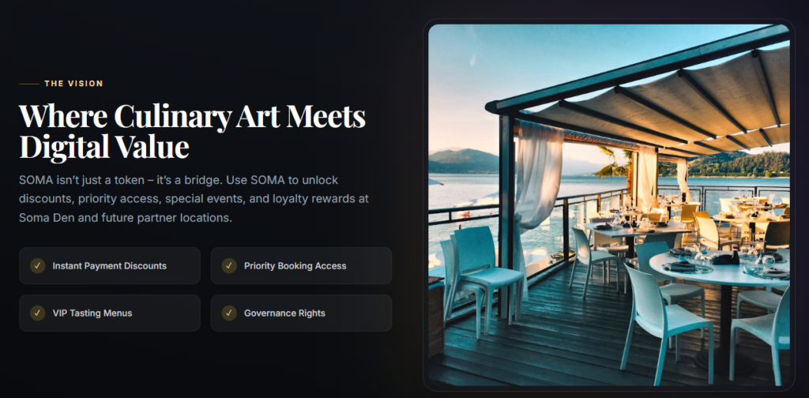
Task: Click the THE VISION section label
Action: tap(73, 84)
